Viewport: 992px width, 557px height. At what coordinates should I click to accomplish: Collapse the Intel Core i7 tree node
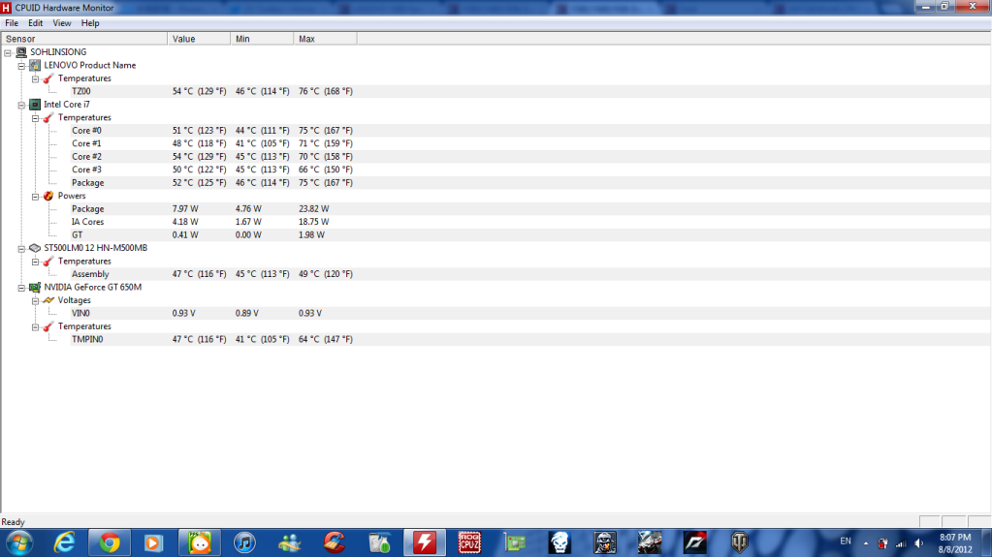21,105
